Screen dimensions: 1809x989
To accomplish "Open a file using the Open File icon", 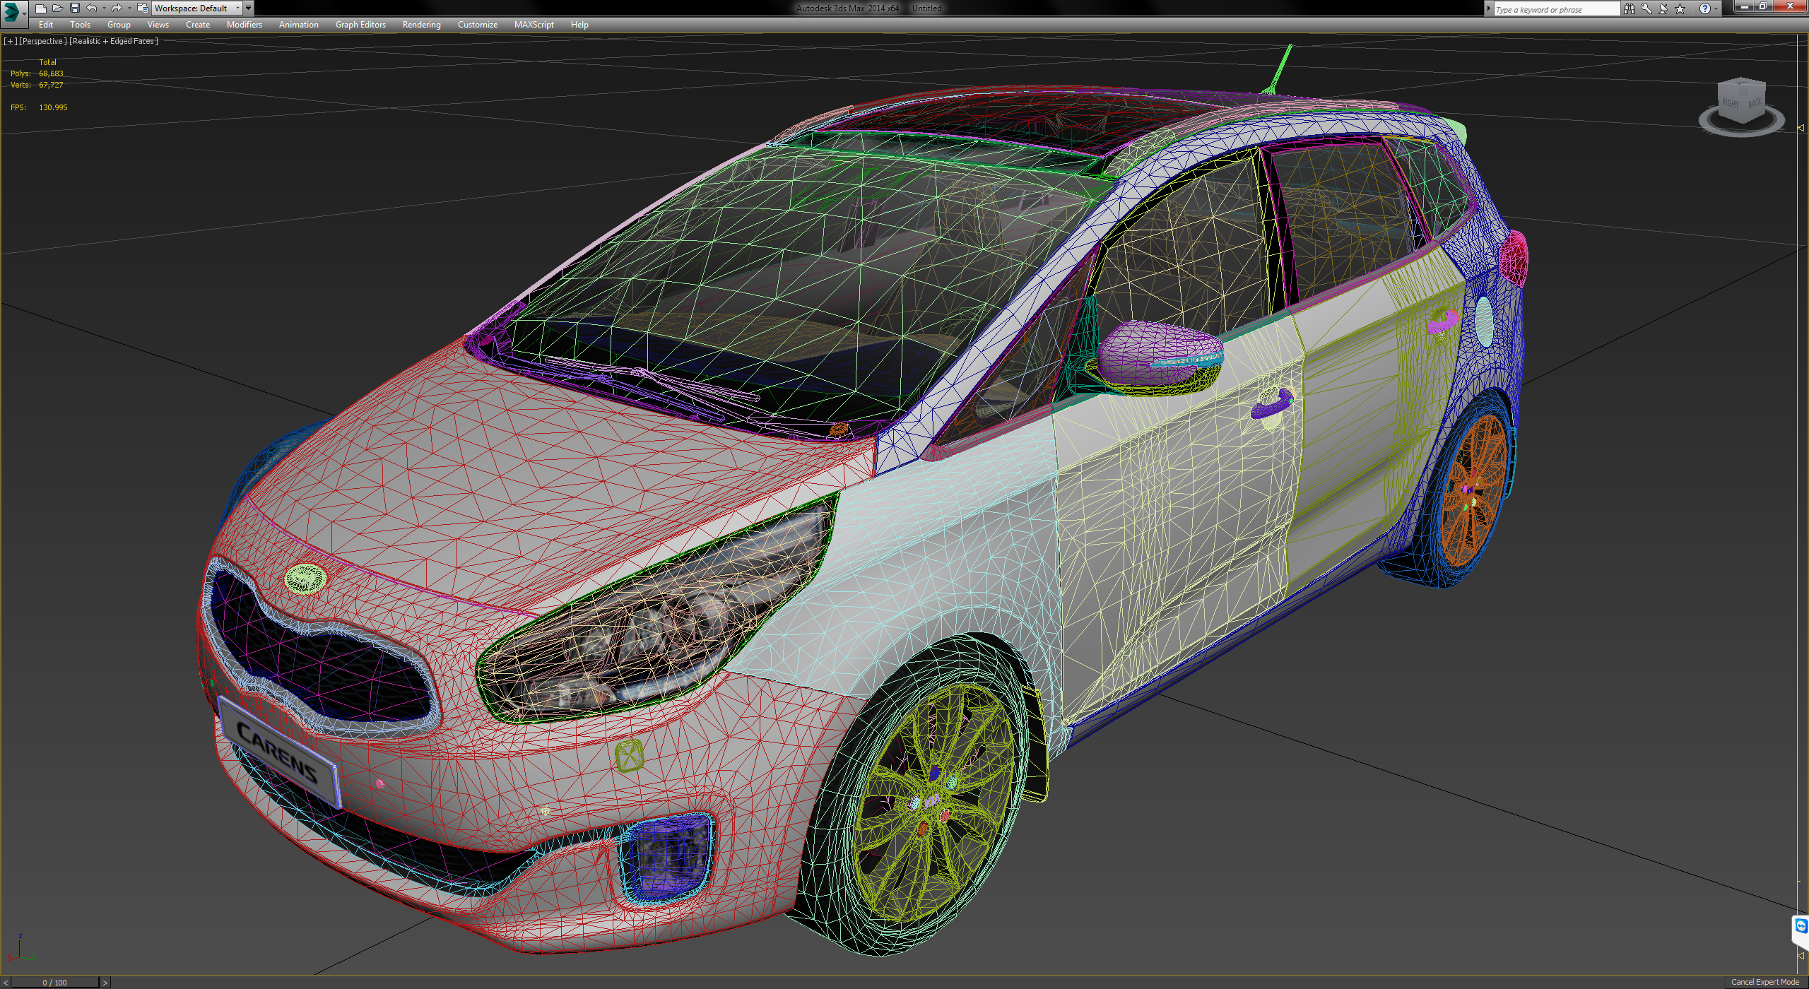I will (x=58, y=8).
